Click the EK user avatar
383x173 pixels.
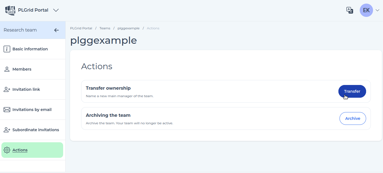[366, 10]
